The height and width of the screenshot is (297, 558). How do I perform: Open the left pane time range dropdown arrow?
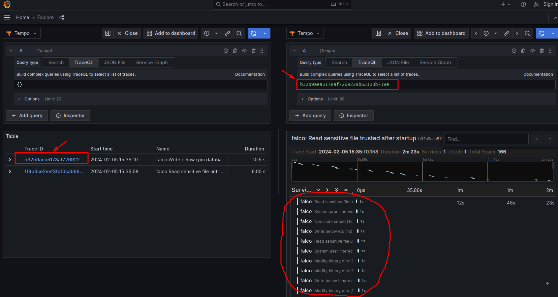pyautogui.click(x=216, y=33)
